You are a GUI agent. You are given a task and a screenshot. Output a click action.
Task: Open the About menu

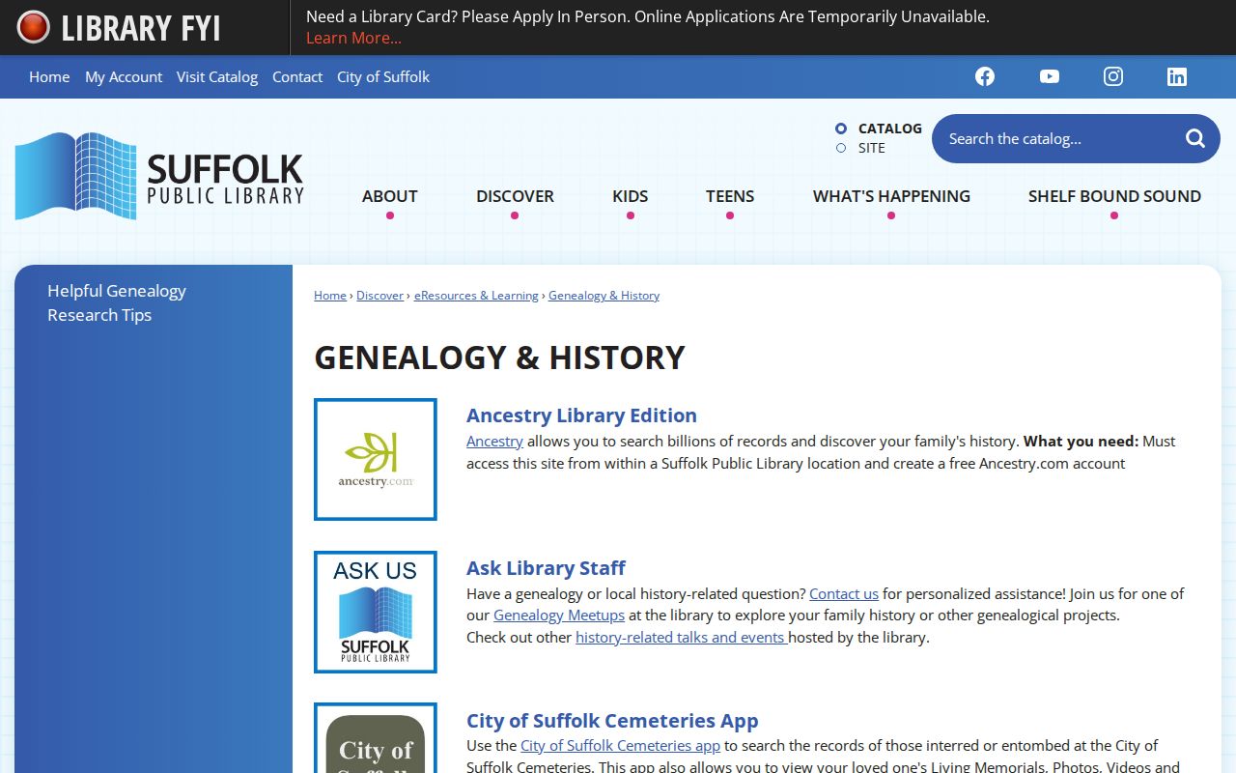(390, 196)
